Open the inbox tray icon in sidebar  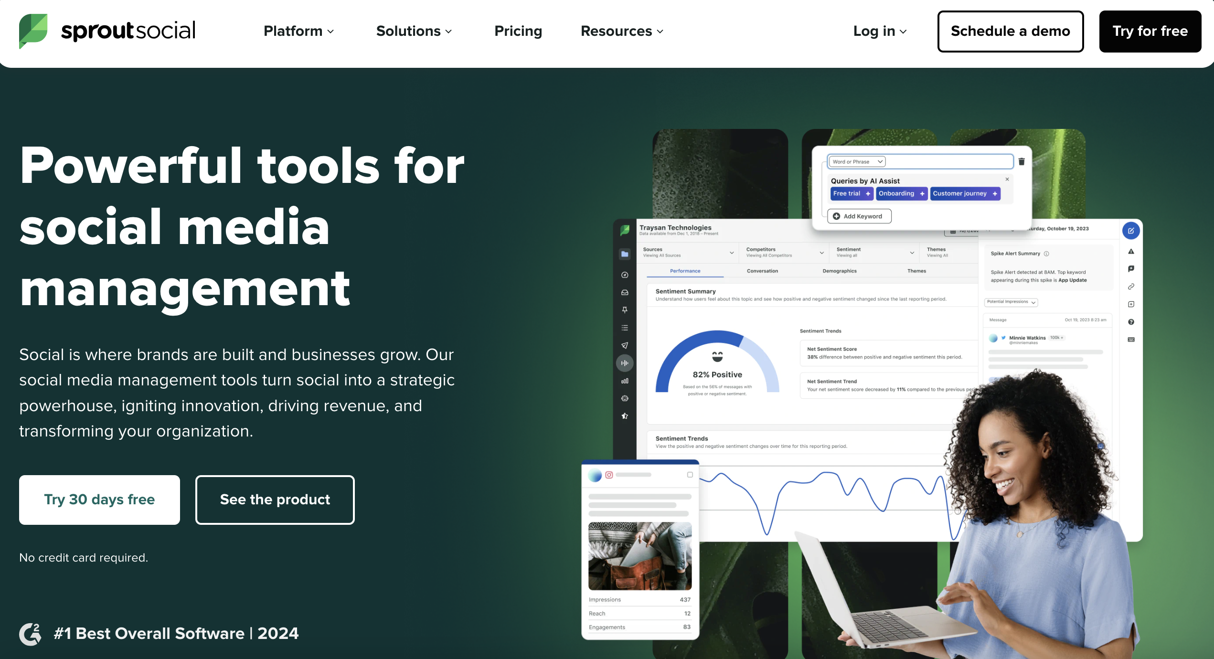(x=625, y=293)
